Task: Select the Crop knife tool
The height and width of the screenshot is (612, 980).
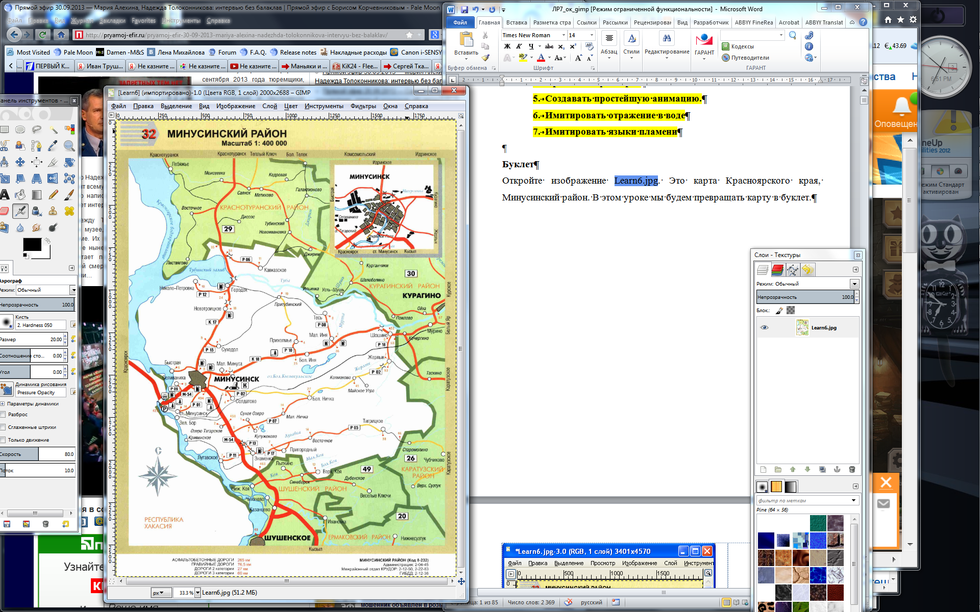Action: point(53,162)
